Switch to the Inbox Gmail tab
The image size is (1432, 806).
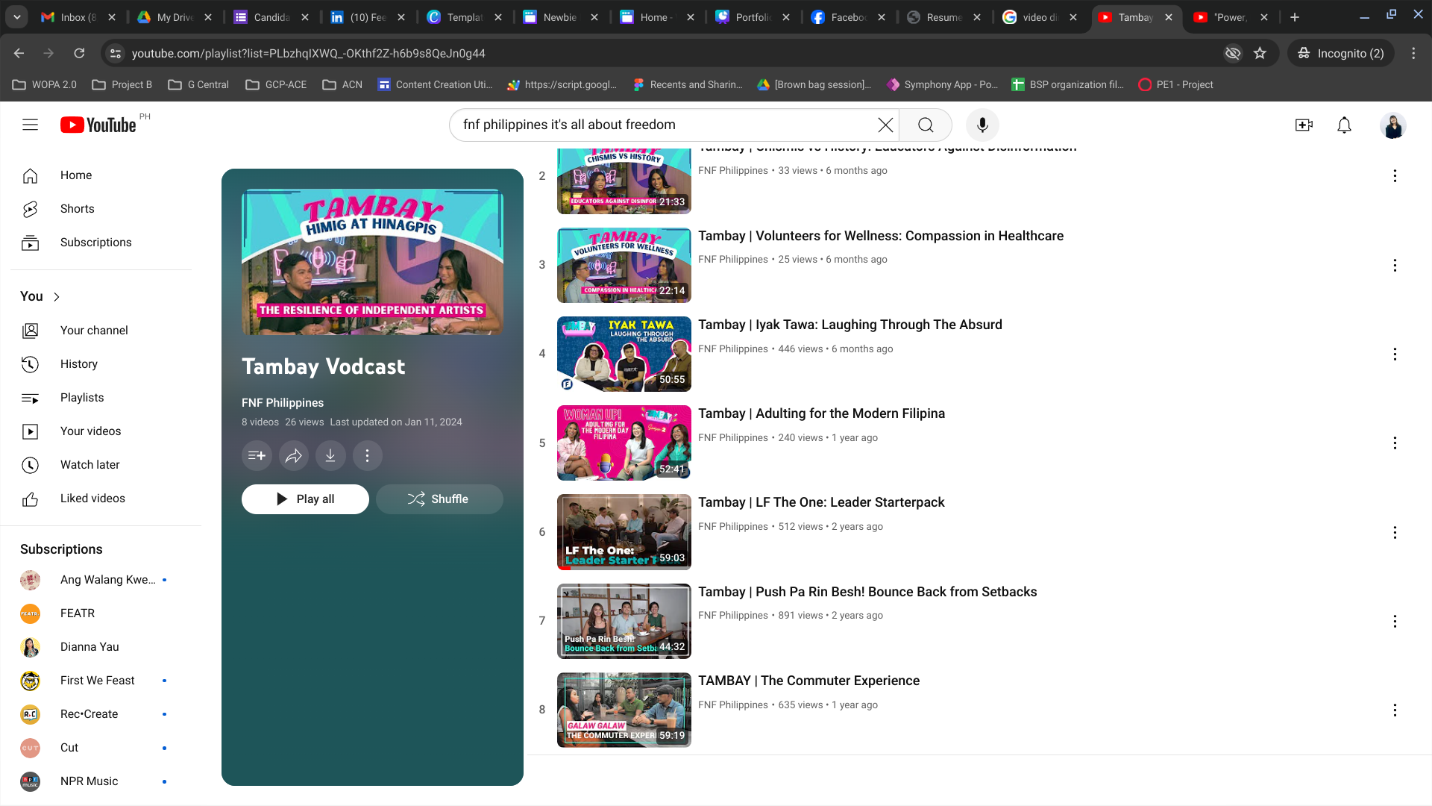tap(78, 17)
